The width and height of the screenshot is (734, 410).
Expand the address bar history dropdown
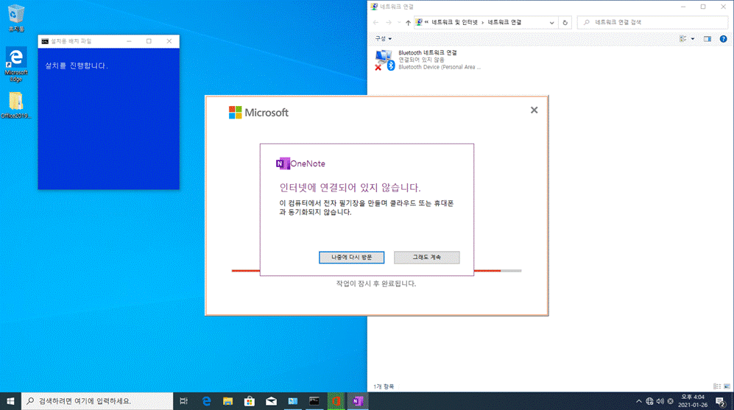551,23
